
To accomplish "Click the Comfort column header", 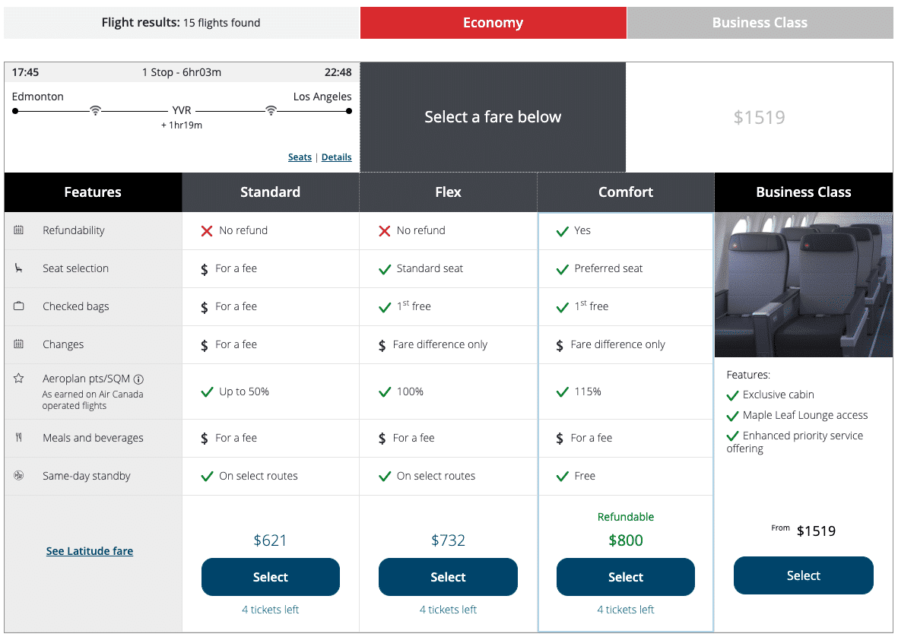I will pos(625,192).
